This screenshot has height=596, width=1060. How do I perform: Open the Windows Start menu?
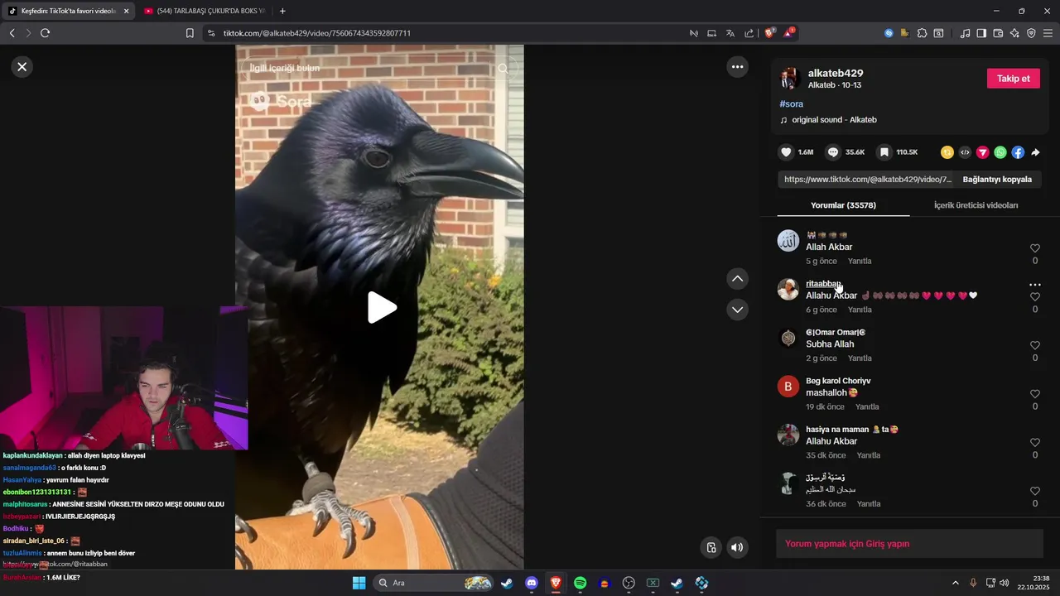359,583
